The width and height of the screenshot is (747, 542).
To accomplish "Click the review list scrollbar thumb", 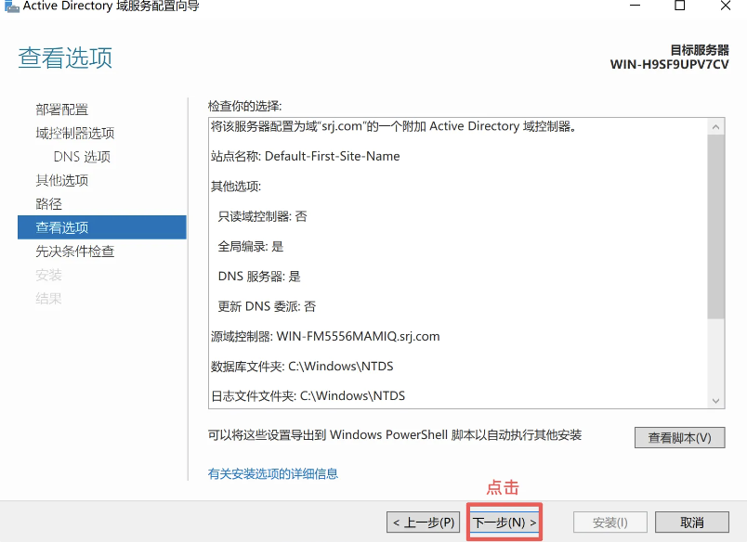I will (715, 227).
